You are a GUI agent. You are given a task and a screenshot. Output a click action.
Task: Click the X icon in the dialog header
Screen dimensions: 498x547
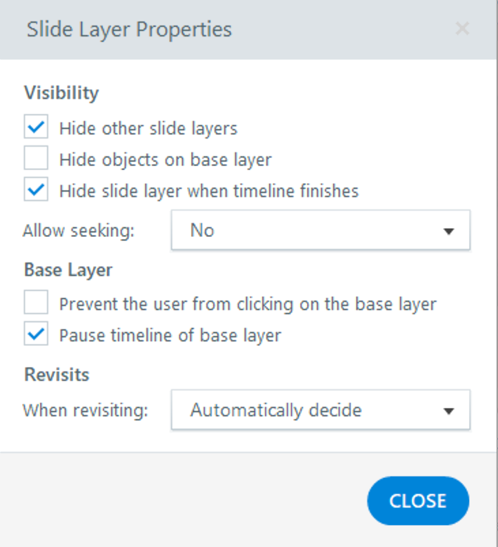point(462,29)
